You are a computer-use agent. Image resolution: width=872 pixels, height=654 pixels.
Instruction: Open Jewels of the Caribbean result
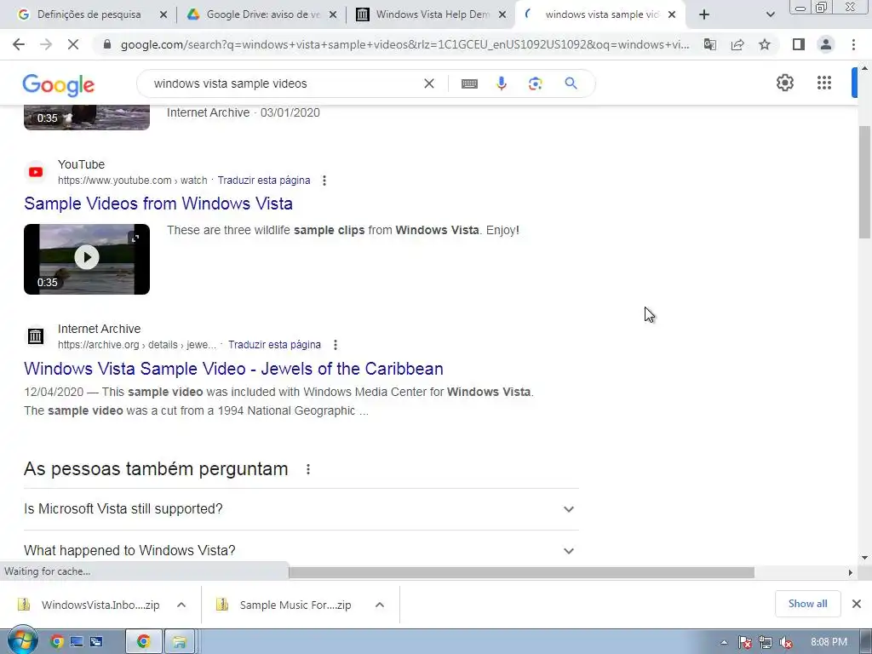point(233,369)
